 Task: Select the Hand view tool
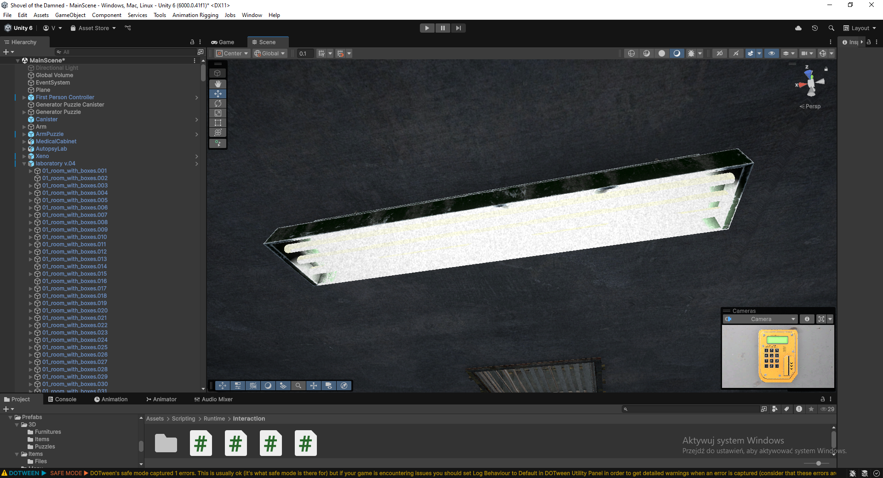218,84
